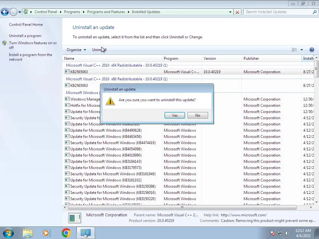
Task: Open Action Center flag tray icon
Action: click(272, 233)
